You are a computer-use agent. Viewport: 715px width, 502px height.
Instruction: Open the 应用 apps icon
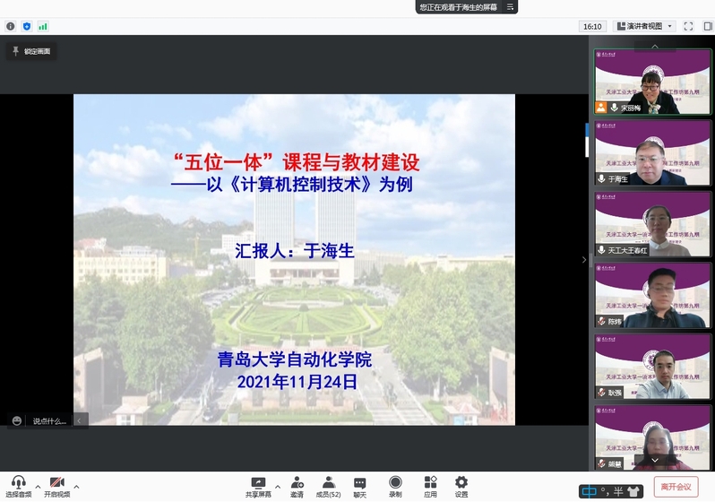pyautogui.click(x=430, y=486)
